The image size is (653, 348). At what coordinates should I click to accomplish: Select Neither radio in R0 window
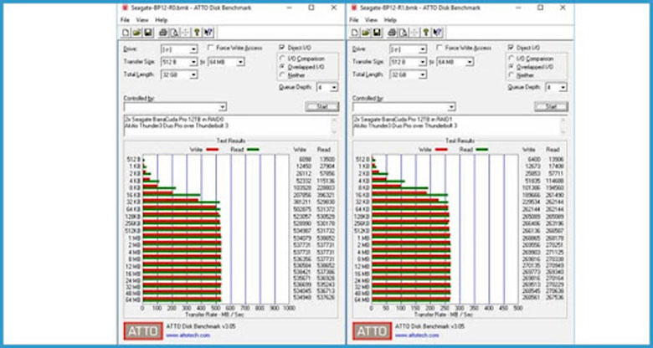[283, 75]
